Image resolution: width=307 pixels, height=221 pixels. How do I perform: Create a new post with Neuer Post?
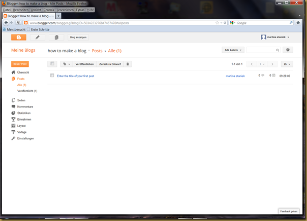tap(20, 64)
